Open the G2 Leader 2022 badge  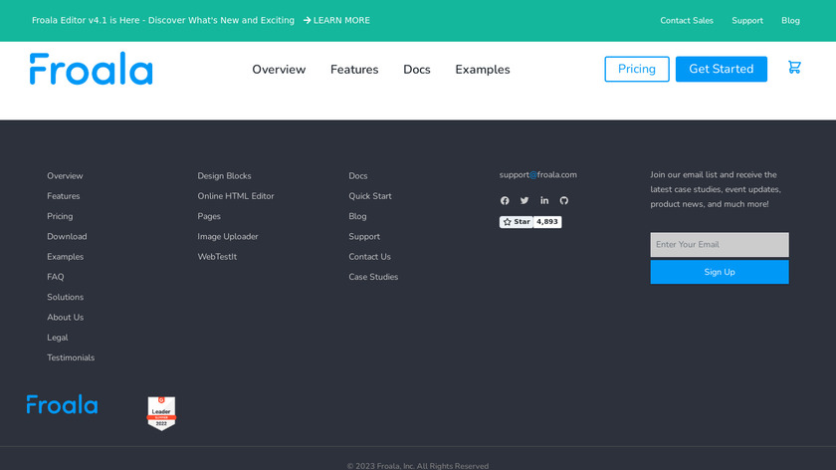click(x=161, y=413)
